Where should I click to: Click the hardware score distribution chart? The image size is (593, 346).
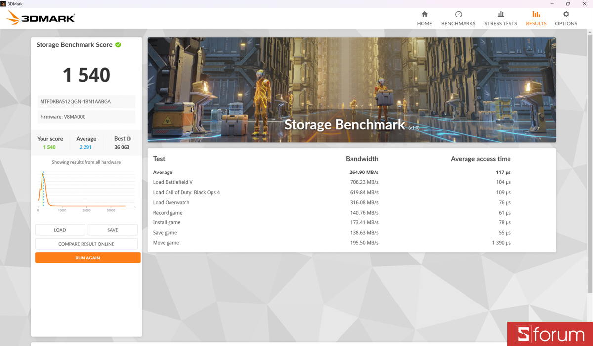point(86,189)
